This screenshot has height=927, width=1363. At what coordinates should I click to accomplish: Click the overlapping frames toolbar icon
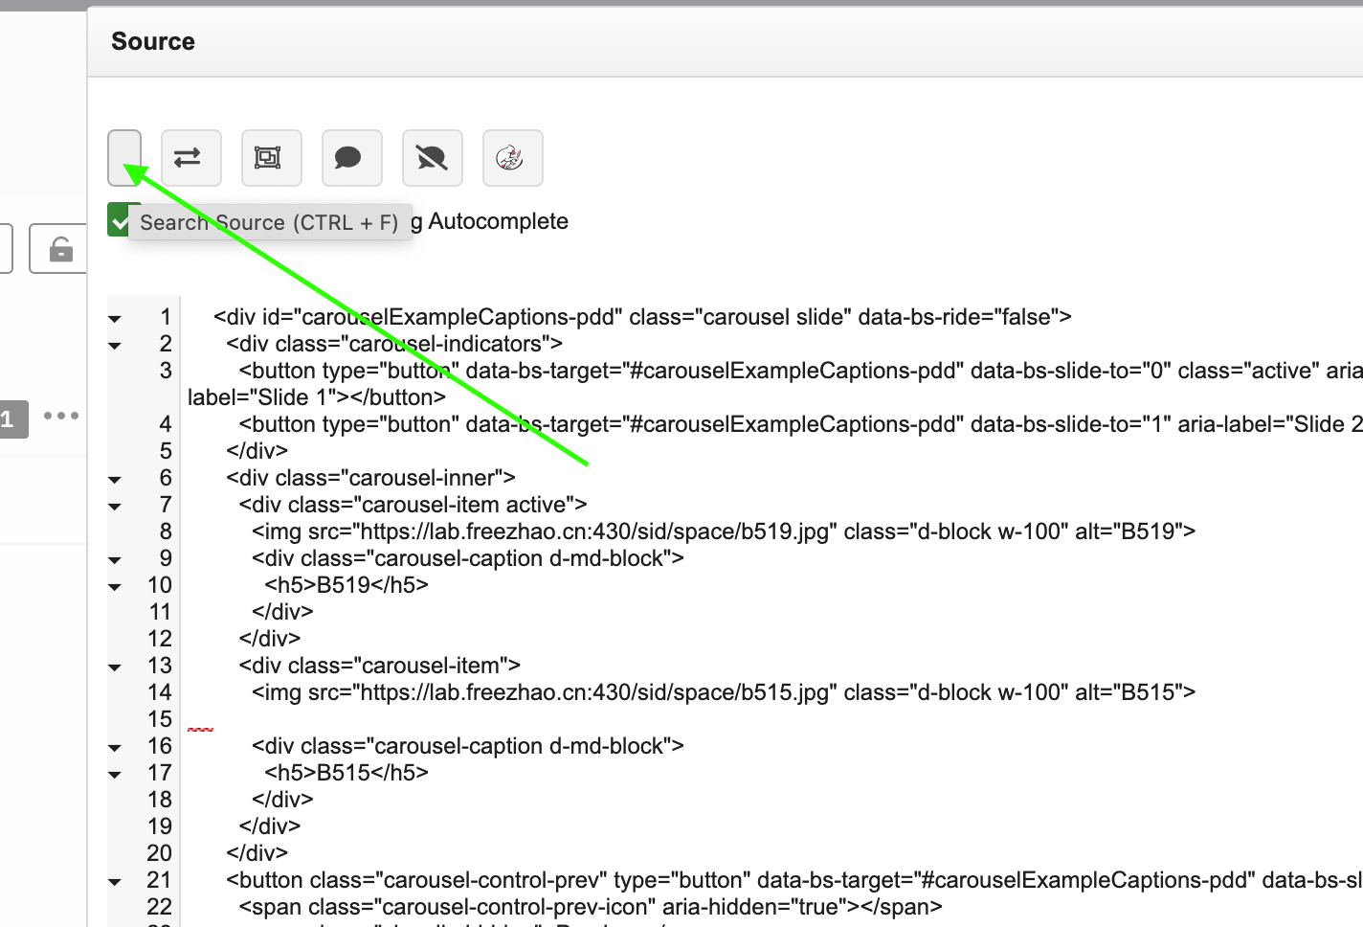click(271, 158)
